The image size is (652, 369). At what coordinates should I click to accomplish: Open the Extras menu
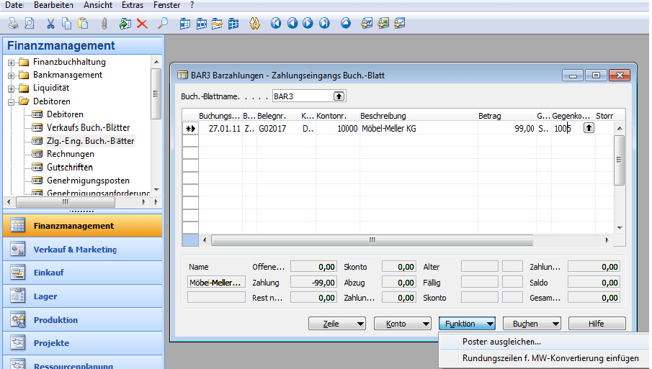pos(133,5)
